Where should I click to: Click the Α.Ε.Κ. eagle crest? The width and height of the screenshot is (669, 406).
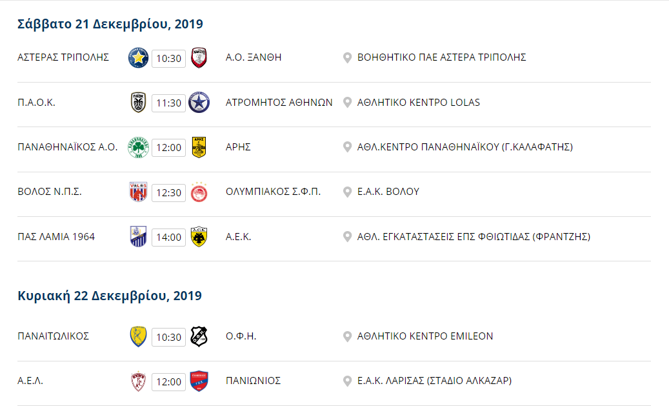coord(199,237)
